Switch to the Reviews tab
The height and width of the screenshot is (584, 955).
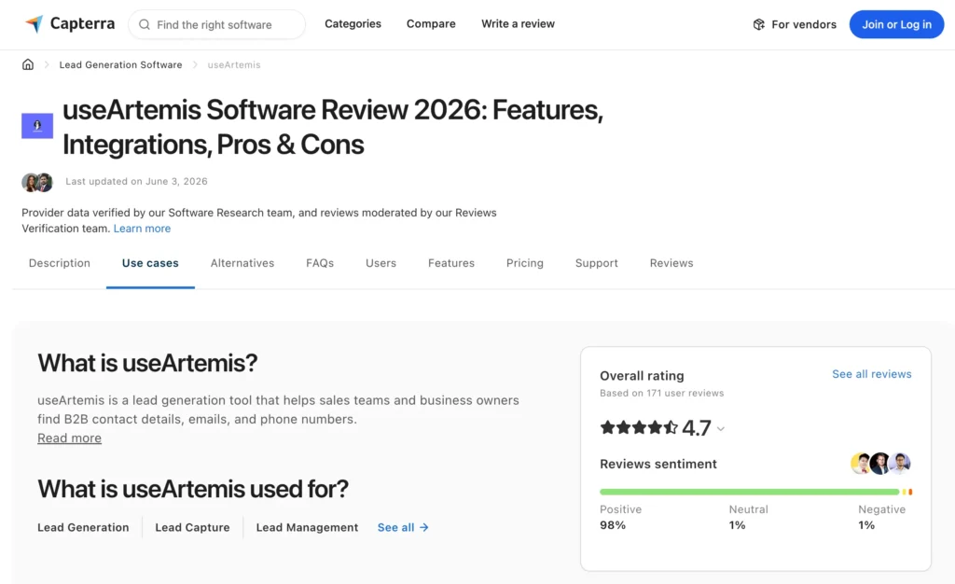click(671, 263)
